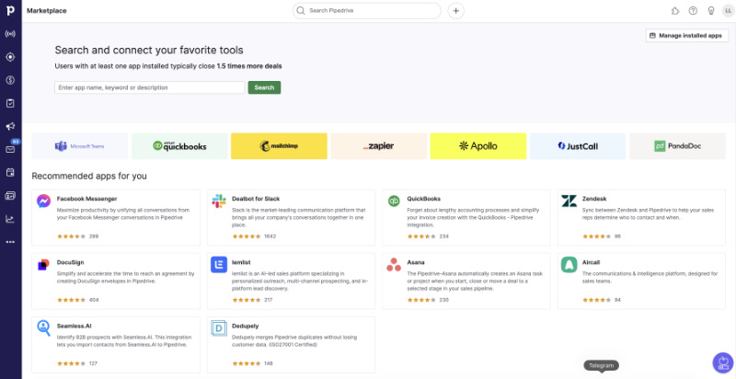Screen dimensions: 736x379
Task: Click the Seamless.AI app icon
Action: click(x=43, y=327)
